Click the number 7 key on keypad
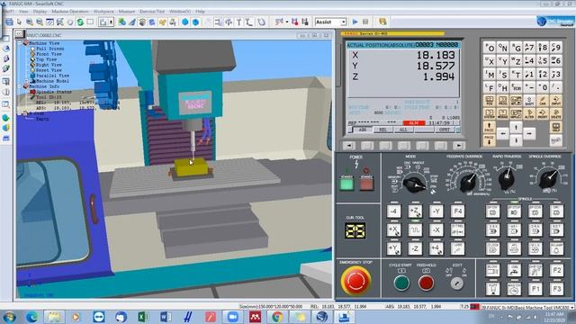 (529, 48)
